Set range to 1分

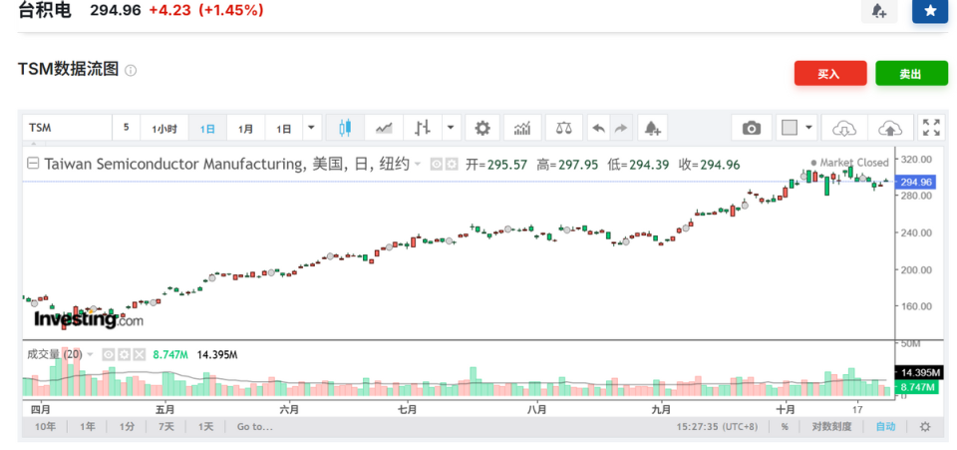(x=127, y=427)
